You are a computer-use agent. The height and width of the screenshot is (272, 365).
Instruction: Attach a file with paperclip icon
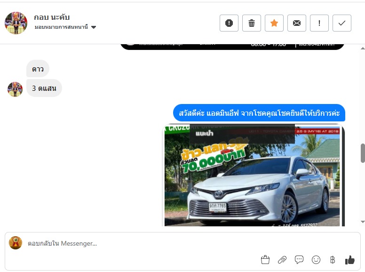282,260
